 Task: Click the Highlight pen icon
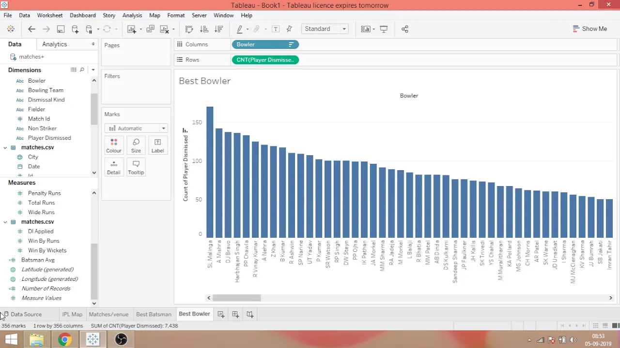pos(240,29)
